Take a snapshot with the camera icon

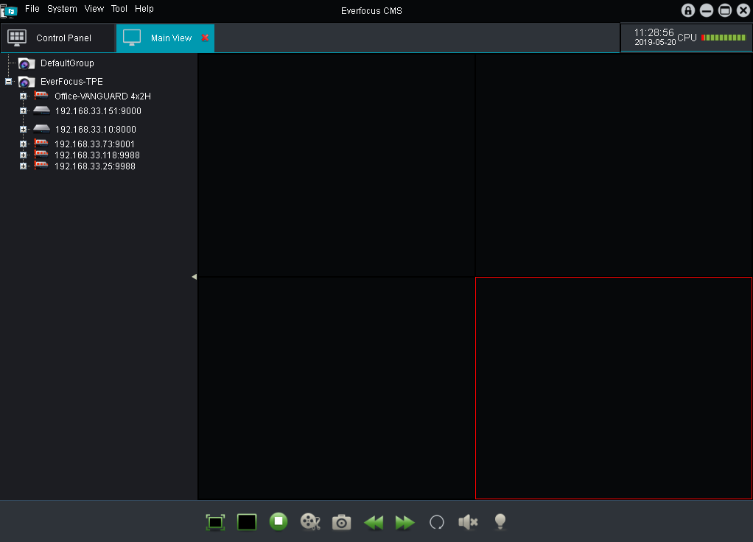(342, 522)
